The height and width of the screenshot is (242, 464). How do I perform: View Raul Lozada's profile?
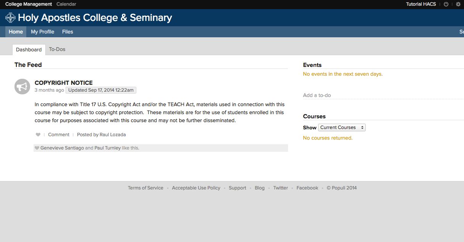click(112, 134)
